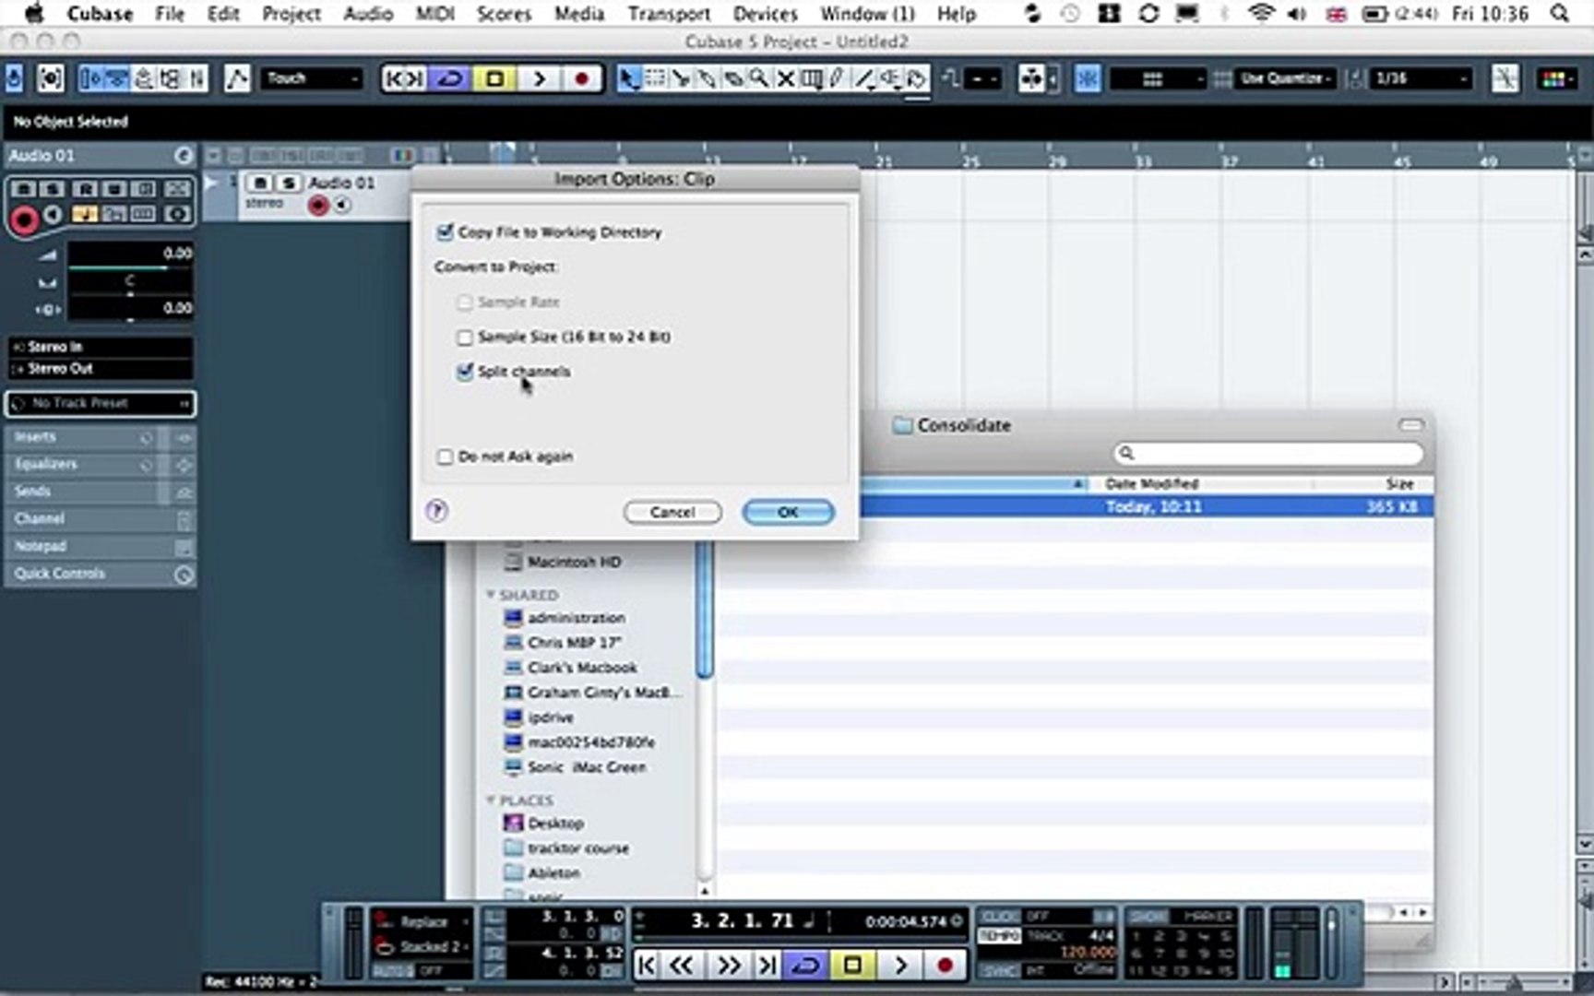Toggle TEMPO track in transport panel
This screenshot has height=996, width=1594.
coord(999,935)
